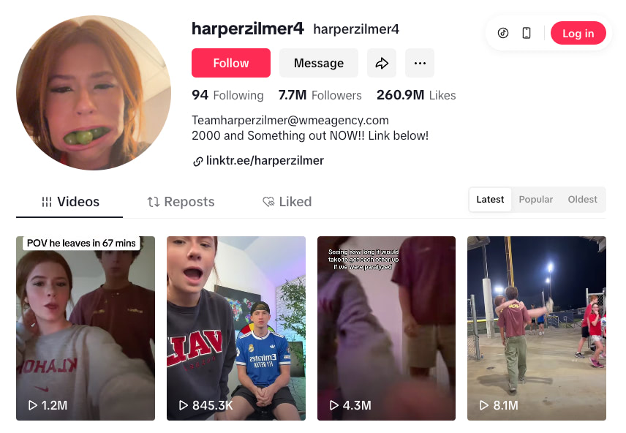This screenshot has height=433, width=626.
Task: Follow harperzilmer4
Action: tap(231, 63)
